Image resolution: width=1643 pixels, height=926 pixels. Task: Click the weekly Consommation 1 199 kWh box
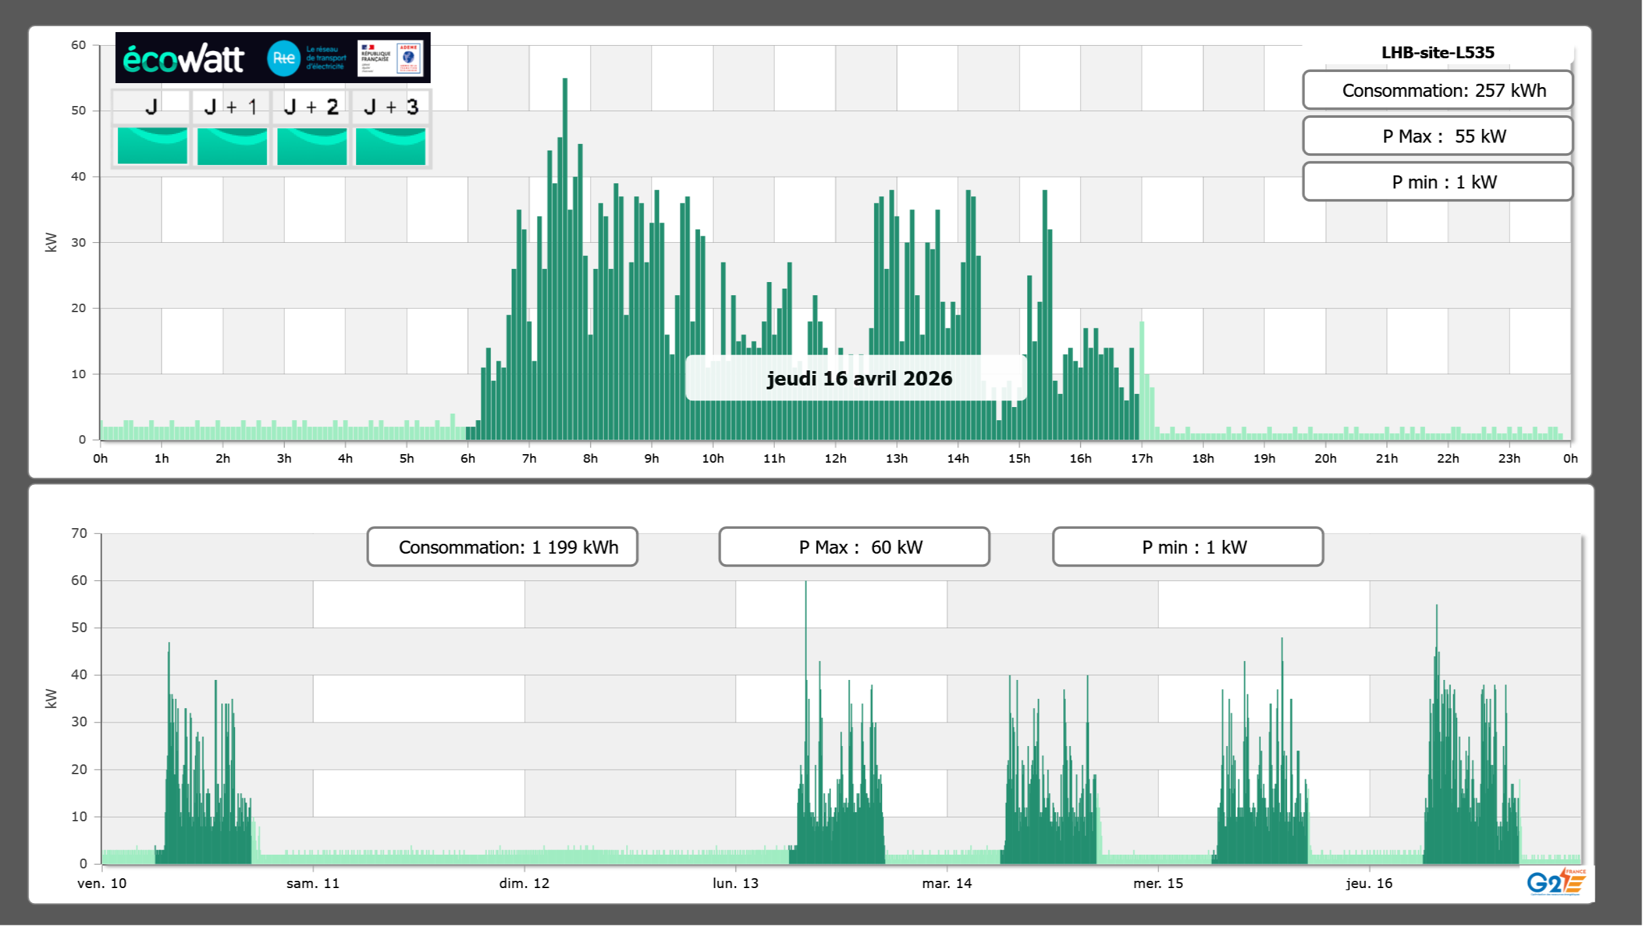502,547
